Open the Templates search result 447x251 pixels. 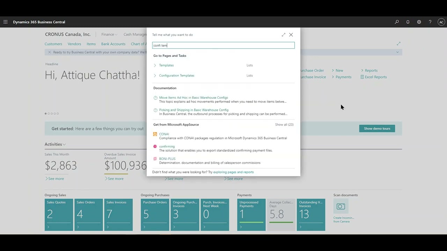[x=166, y=65]
